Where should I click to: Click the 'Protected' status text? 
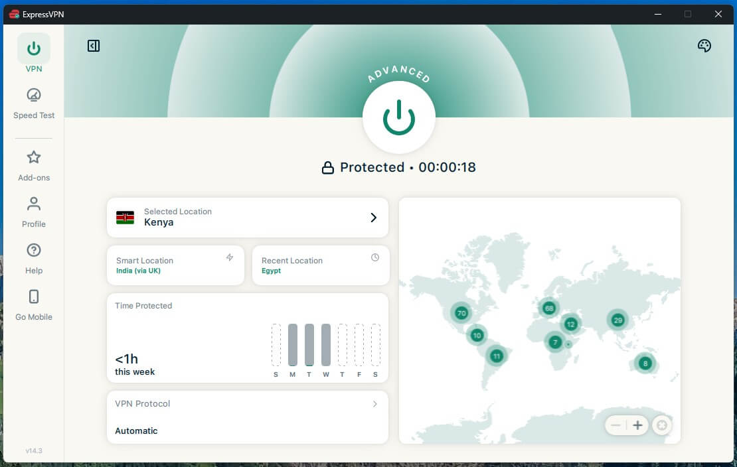click(x=372, y=167)
